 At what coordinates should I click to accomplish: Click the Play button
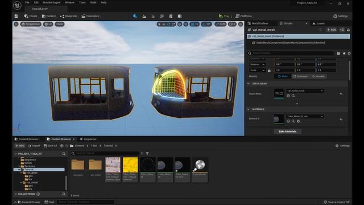[x=224, y=16]
